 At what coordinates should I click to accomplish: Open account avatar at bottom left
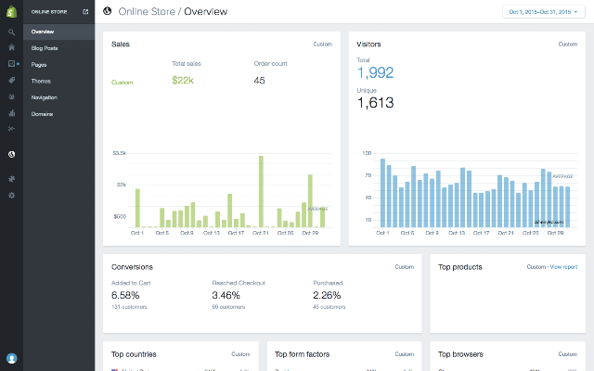tap(12, 358)
